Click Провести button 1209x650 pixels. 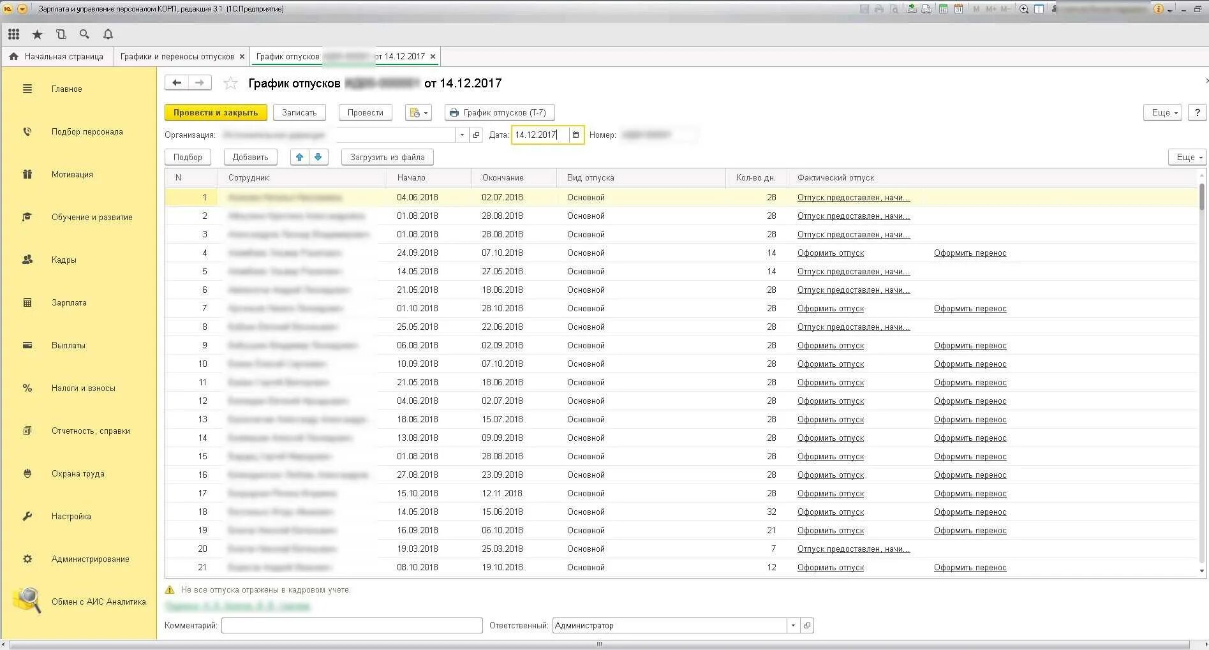pyautogui.click(x=365, y=112)
